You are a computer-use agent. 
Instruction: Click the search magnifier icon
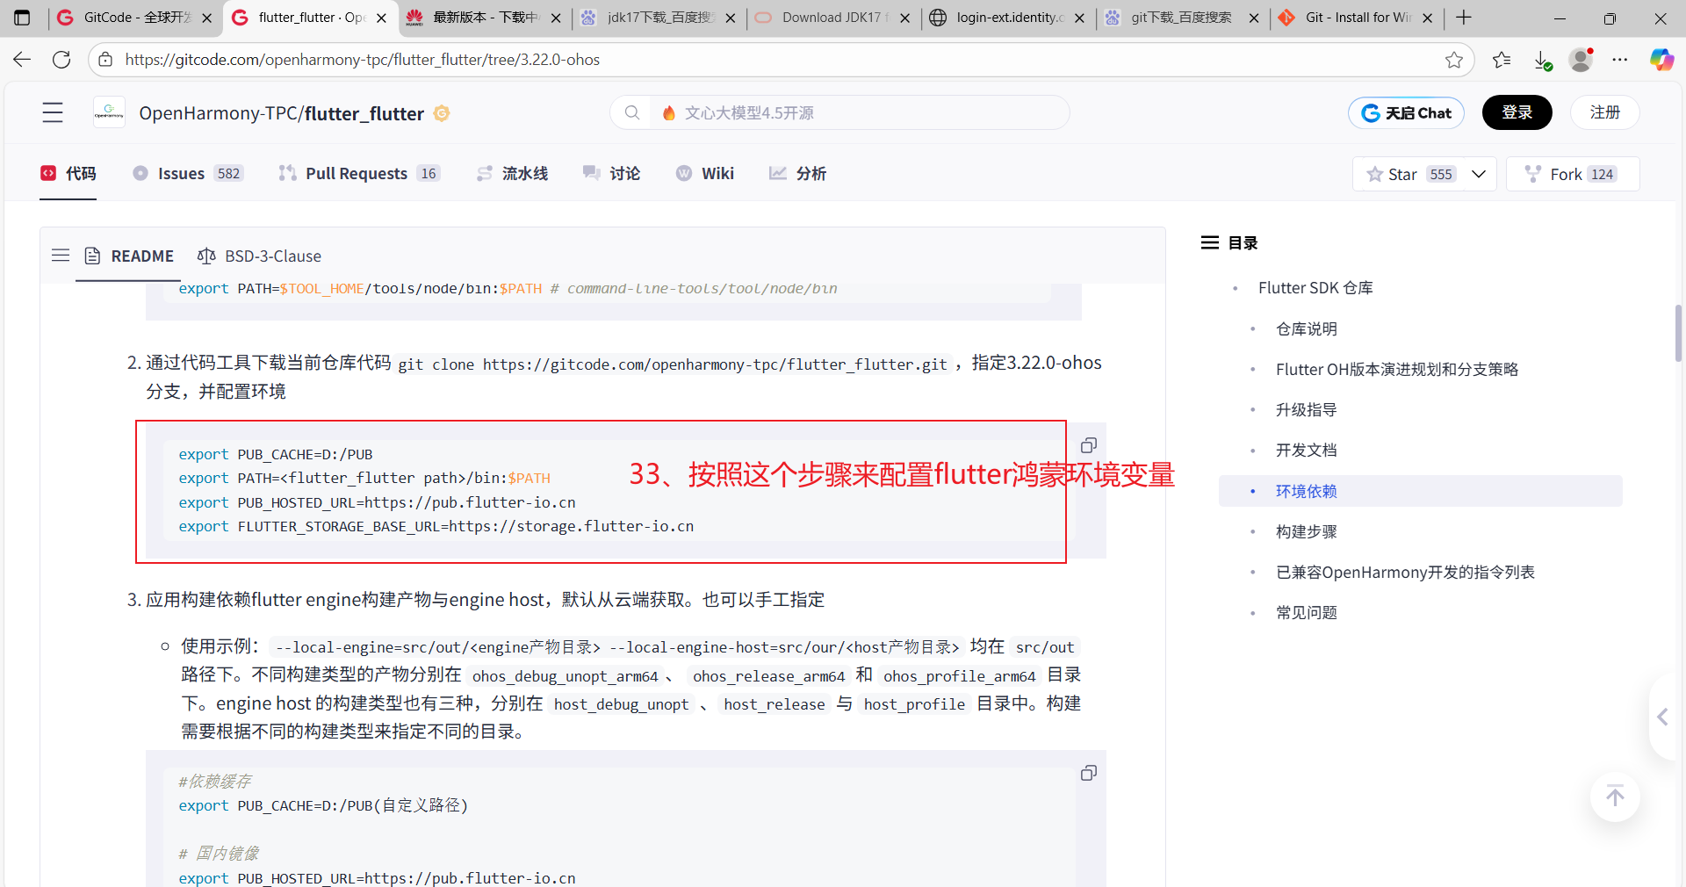(631, 112)
